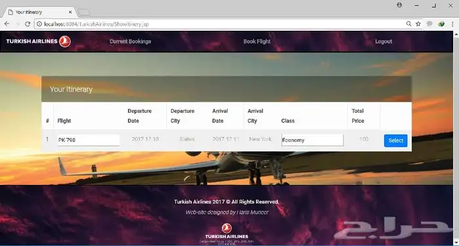Open a new browser tab
The image size is (459, 246).
[x=85, y=12]
